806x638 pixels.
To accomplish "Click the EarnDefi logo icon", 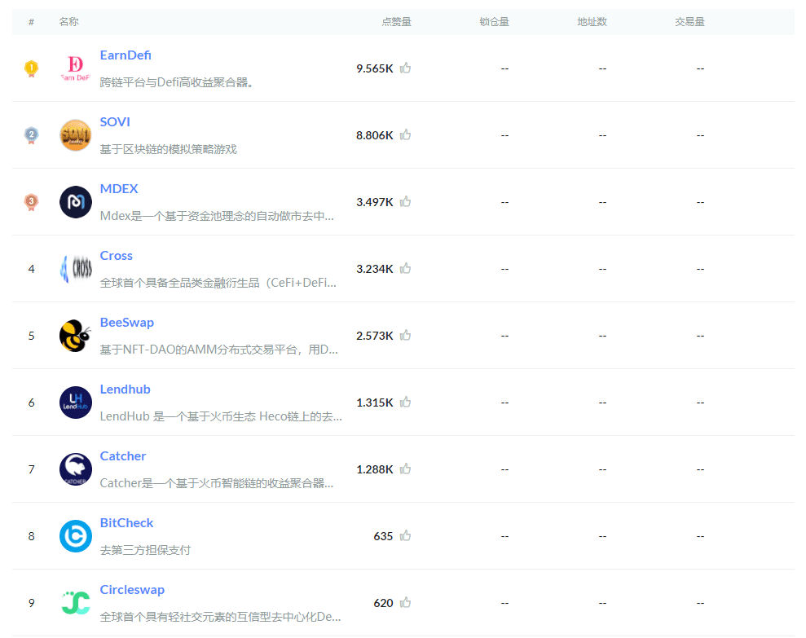I will [x=76, y=68].
